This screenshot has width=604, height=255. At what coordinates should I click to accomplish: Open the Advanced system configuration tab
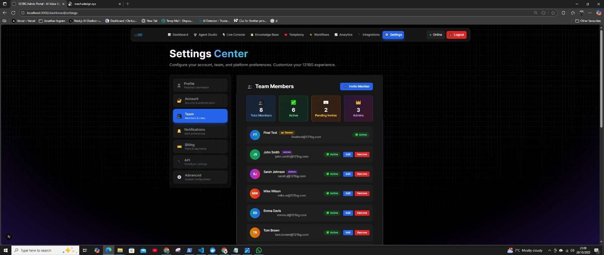coord(200,177)
